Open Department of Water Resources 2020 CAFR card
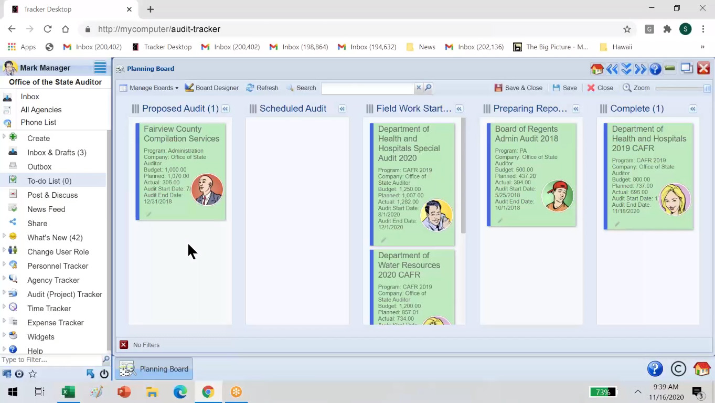Image resolution: width=715 pixels, height=403 pixels. click(x=412, y=287)
